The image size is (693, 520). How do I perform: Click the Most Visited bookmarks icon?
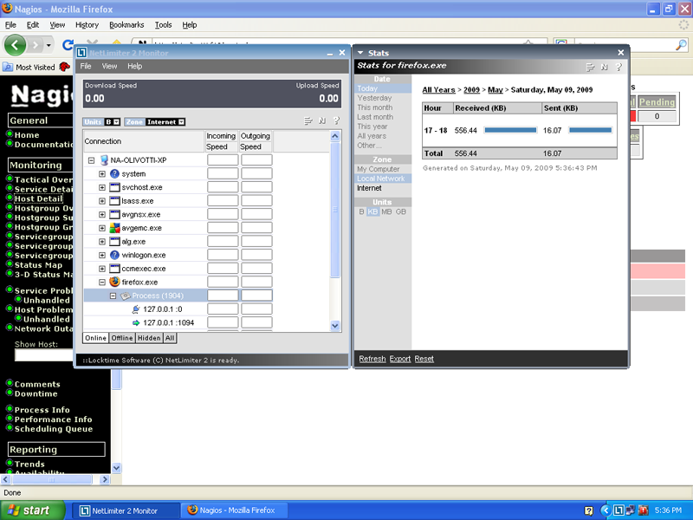[8, 68]
